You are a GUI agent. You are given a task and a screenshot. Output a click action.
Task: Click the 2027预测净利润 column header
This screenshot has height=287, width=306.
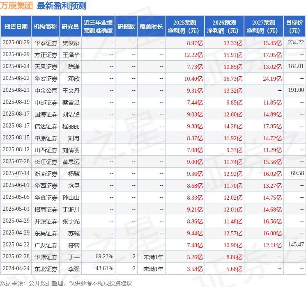coord(264,27)
